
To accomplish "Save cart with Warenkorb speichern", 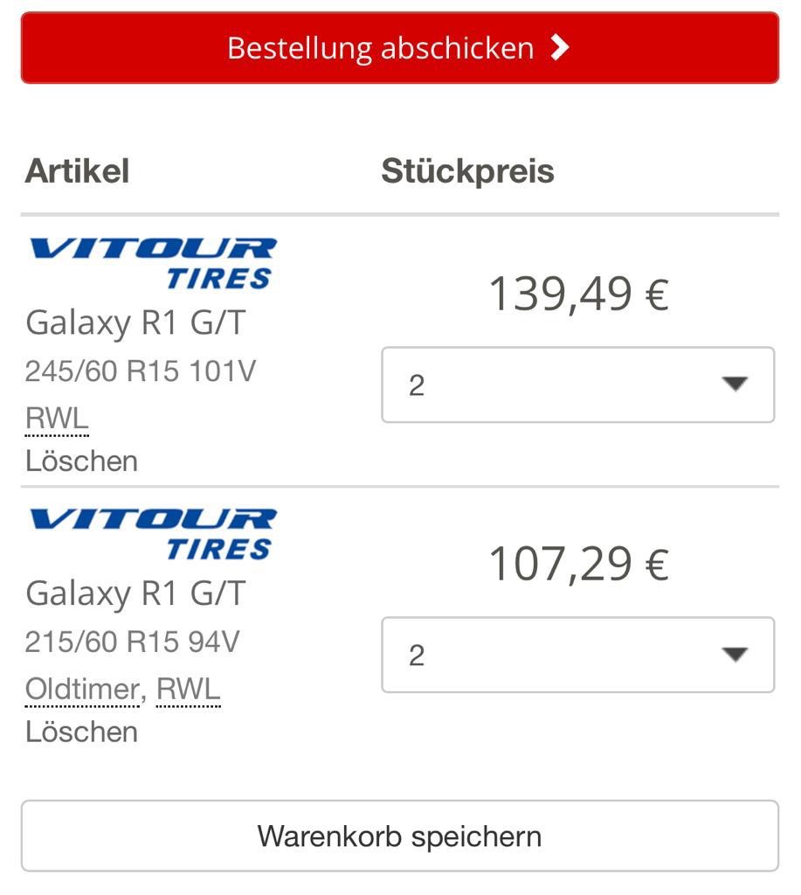I will pyautogui.click(x=400, y=836).
